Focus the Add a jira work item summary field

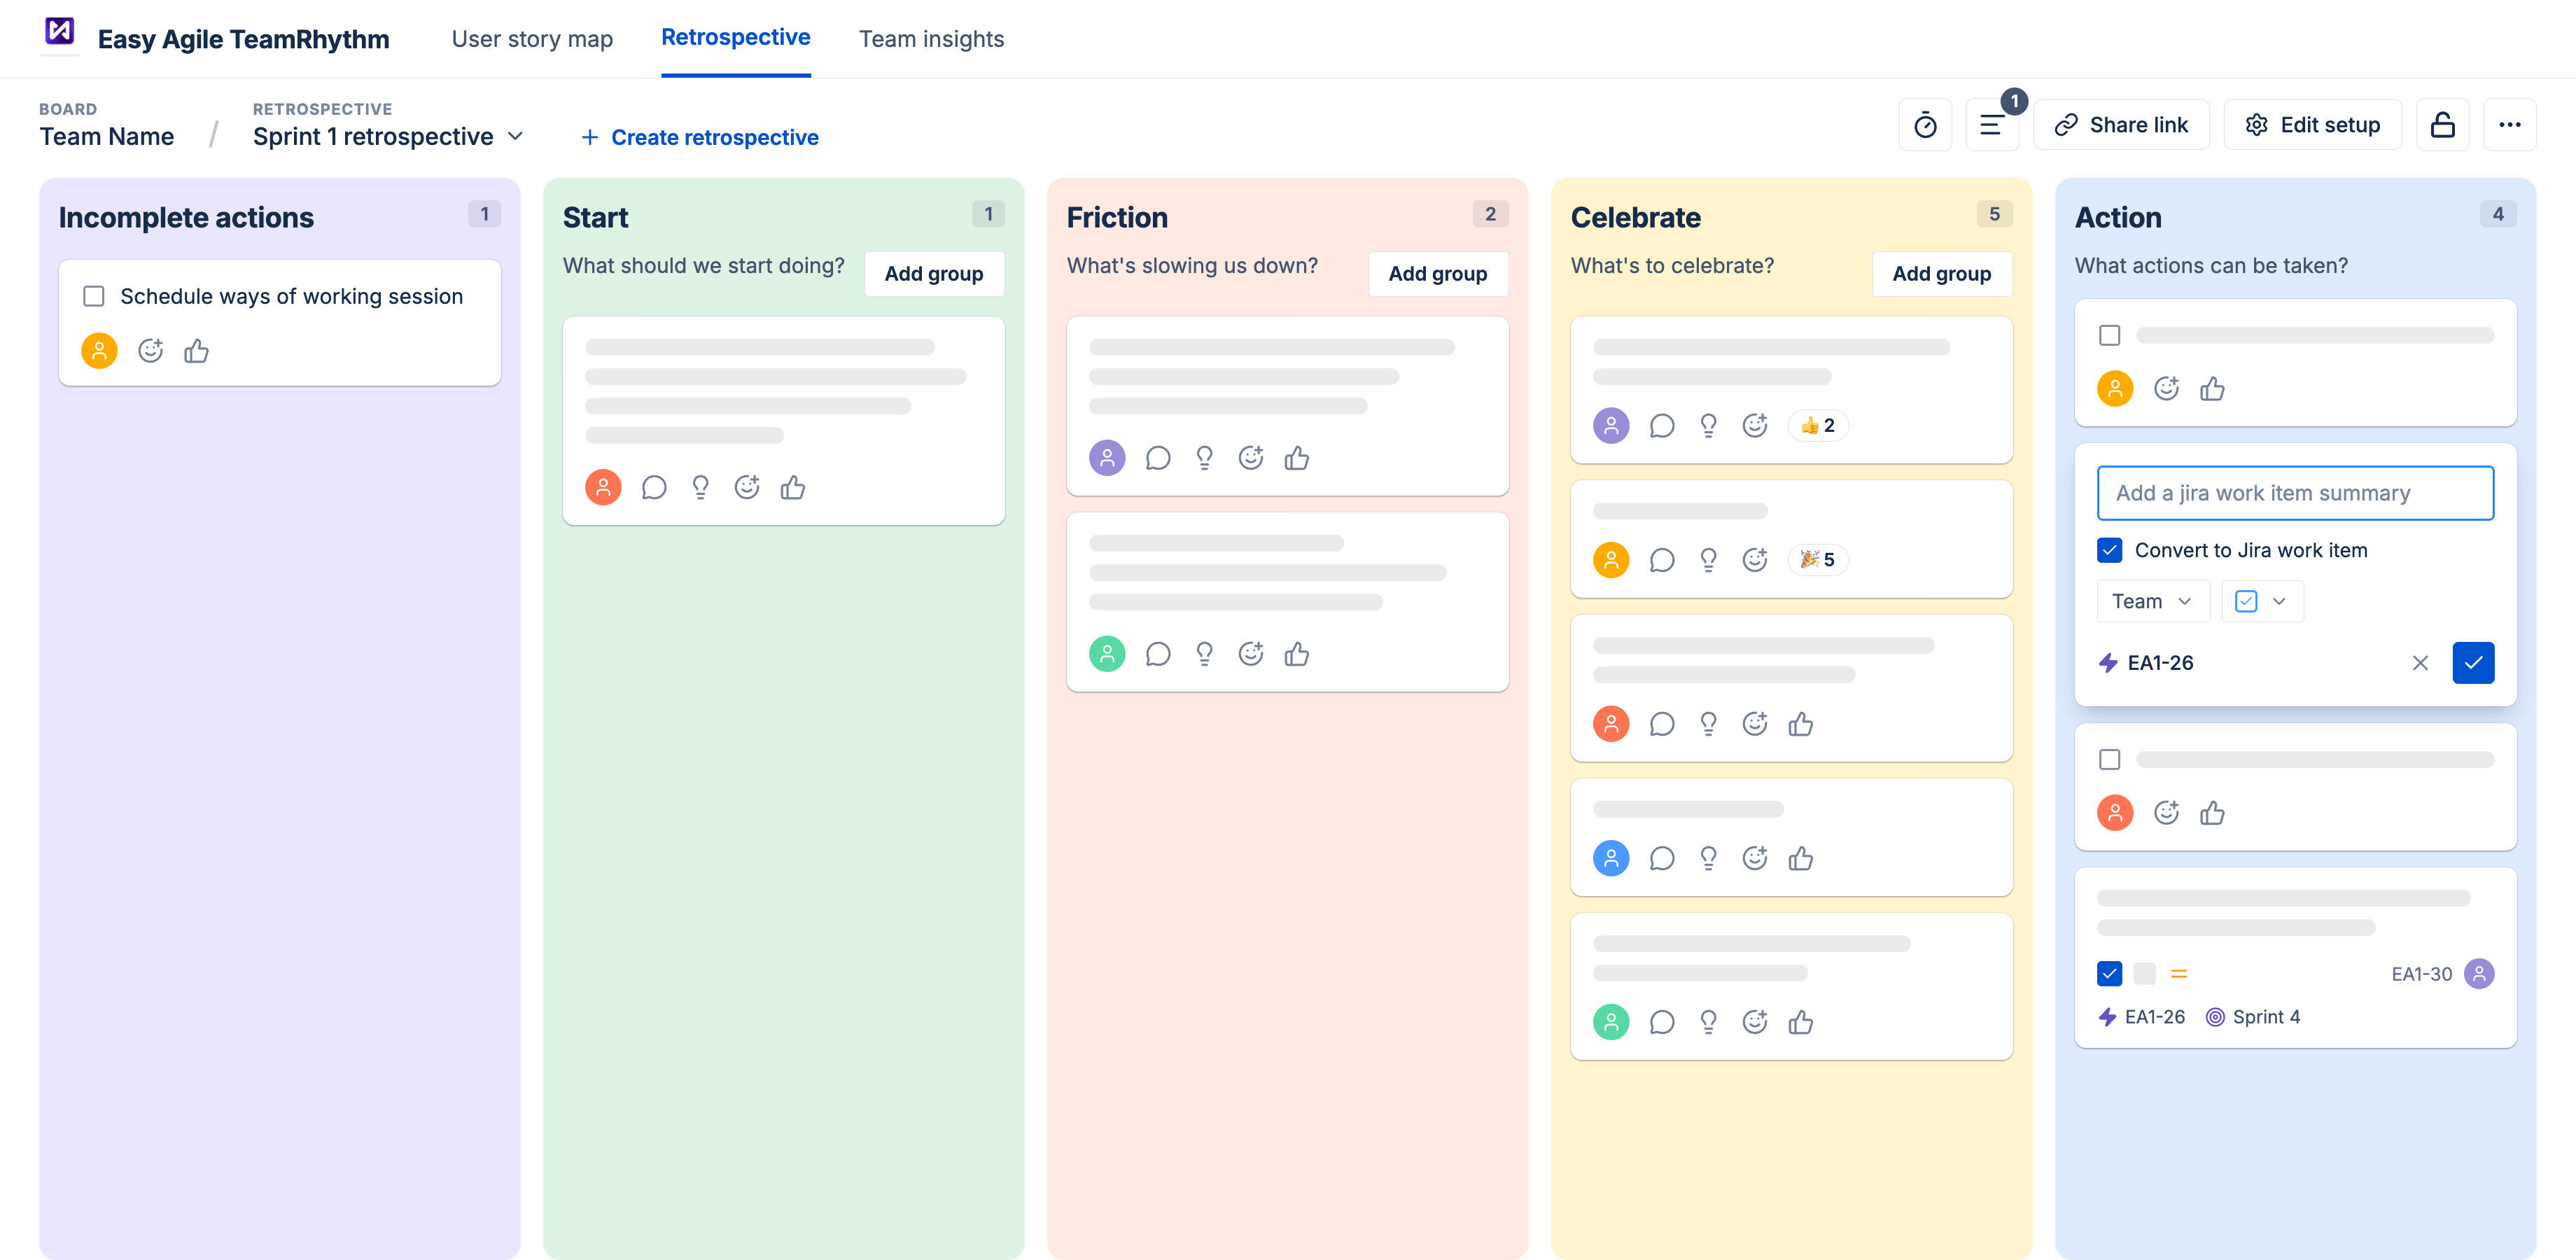(x=2295, y=493)
